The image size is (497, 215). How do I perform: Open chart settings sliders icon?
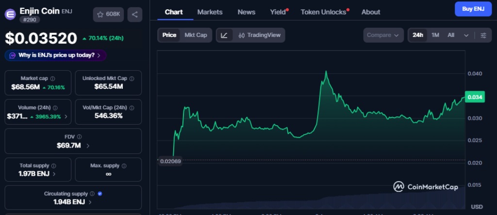pos(483,35)
